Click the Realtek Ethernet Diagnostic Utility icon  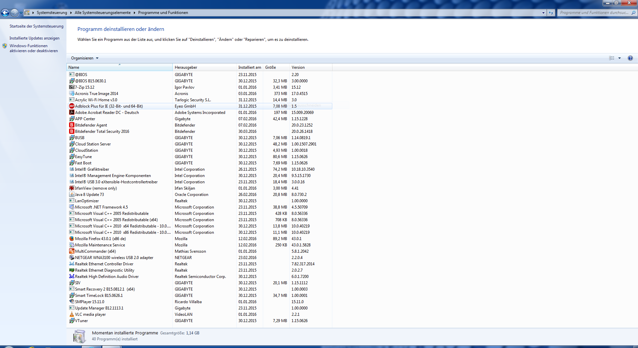pyautogui.click(x=71, y=270)
